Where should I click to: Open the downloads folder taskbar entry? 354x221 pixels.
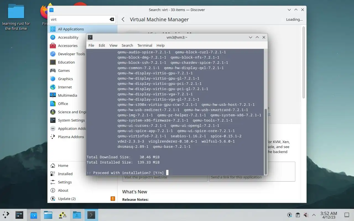(x=77, y=215)
